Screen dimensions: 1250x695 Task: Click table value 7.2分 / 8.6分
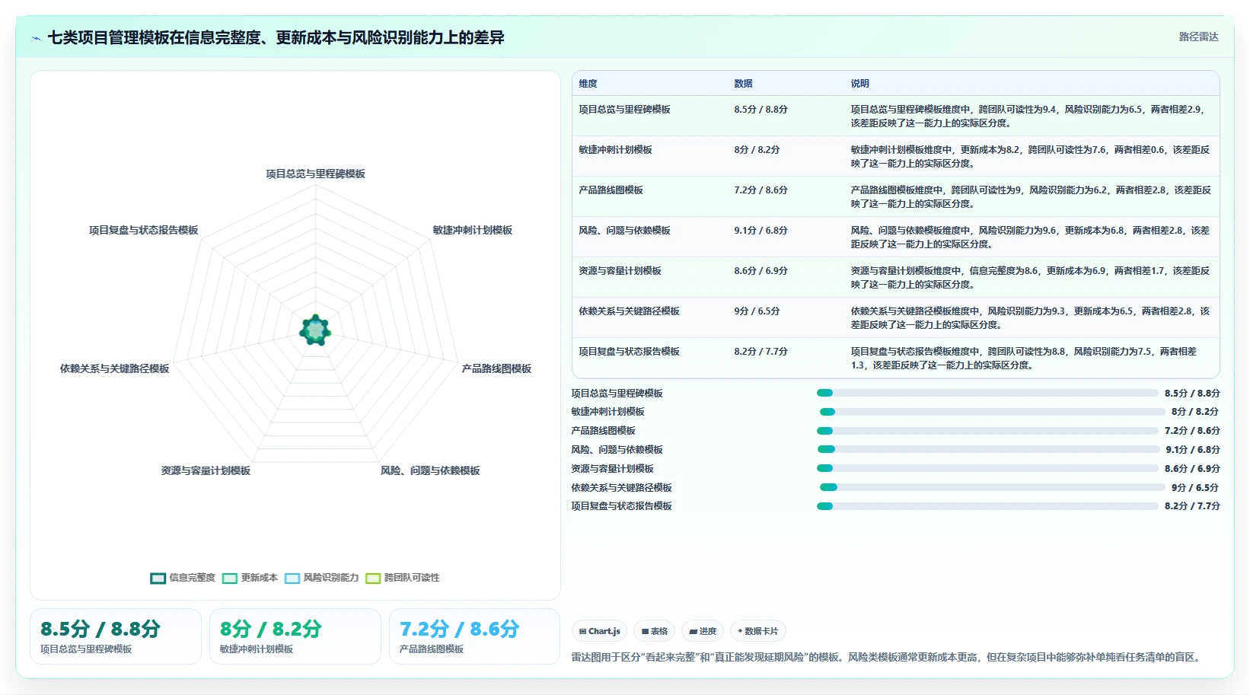click(761, 190)
